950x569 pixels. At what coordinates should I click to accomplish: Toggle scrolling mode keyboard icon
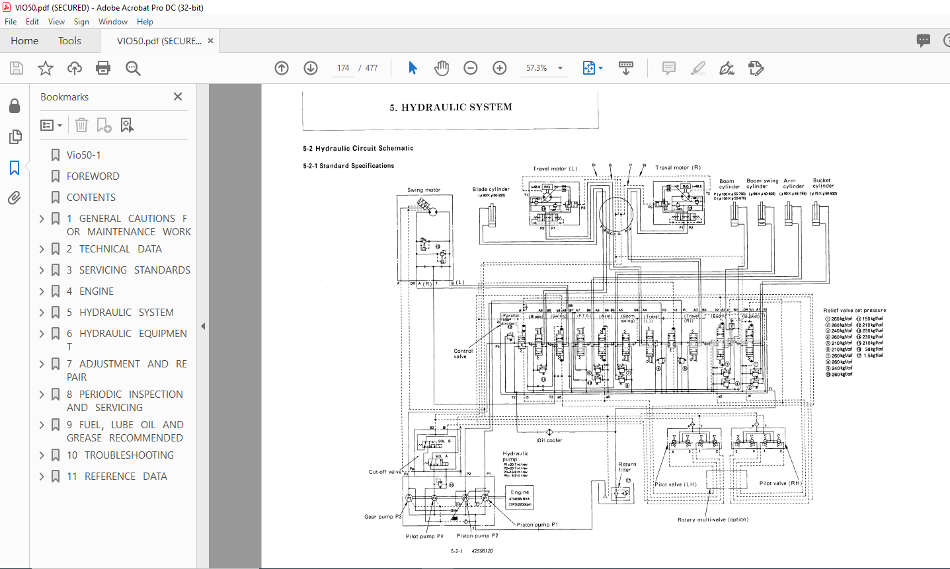pos(625,68)
